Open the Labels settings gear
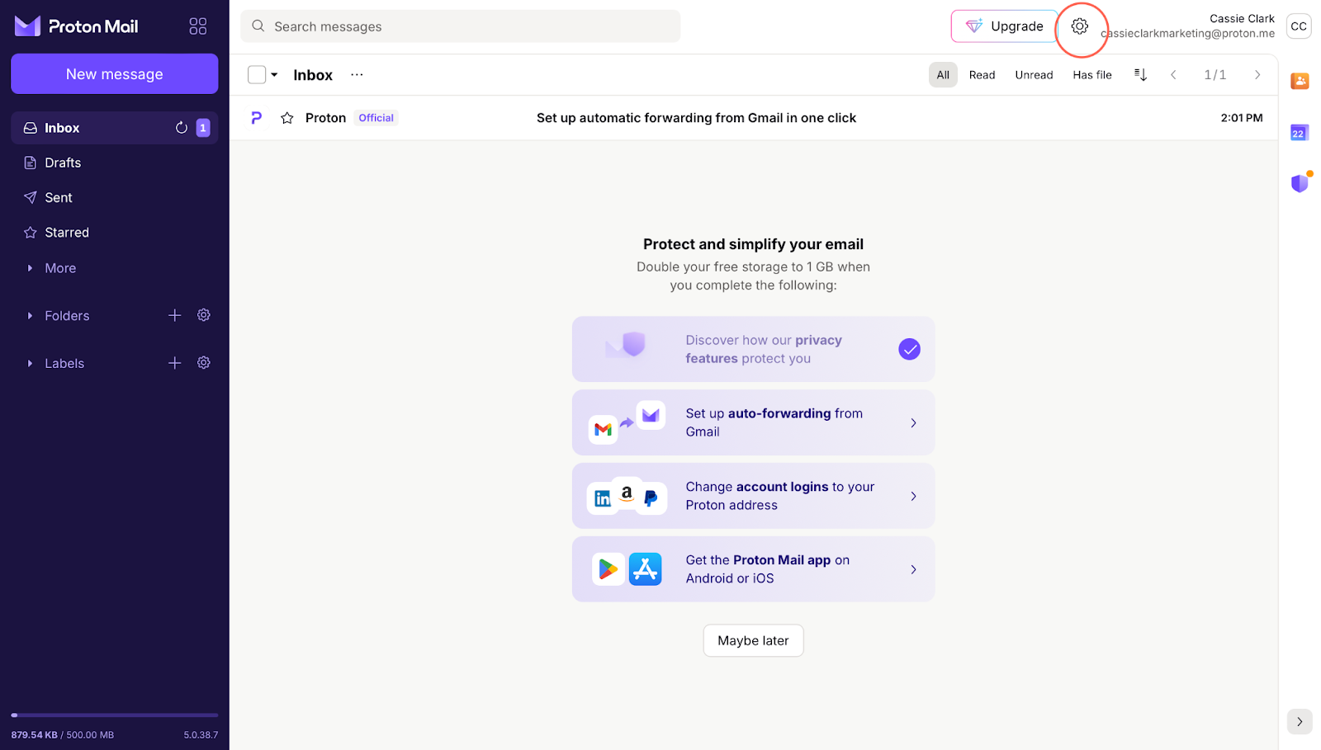Image resolution: width=1321 pixels, height=750 pixels. click(204, 363)
